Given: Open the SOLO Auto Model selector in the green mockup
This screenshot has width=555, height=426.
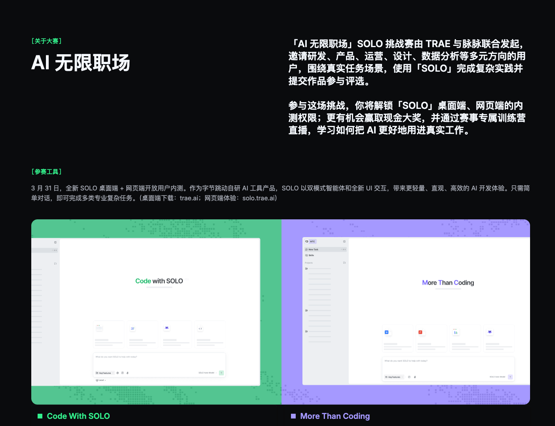Looking at the screenshot, I should coord(207,373).
